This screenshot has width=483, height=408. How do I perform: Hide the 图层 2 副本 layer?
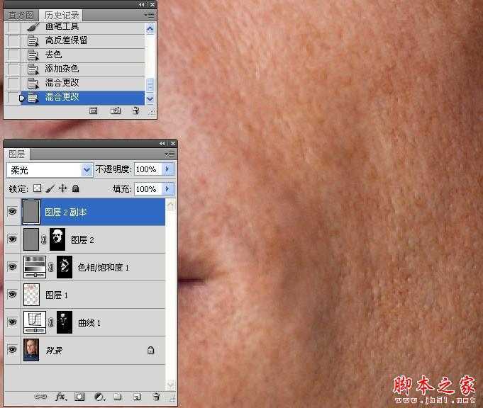tap(12, 212)
